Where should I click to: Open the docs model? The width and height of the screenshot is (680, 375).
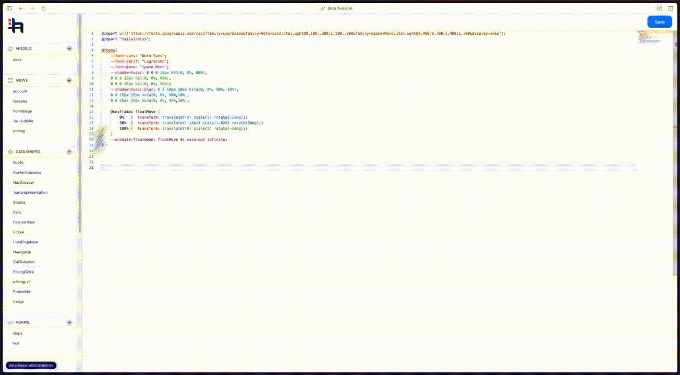(17, 59)
